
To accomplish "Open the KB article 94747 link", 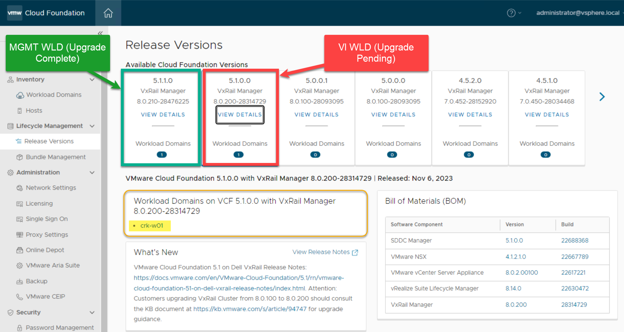I will tap(250, 309).
